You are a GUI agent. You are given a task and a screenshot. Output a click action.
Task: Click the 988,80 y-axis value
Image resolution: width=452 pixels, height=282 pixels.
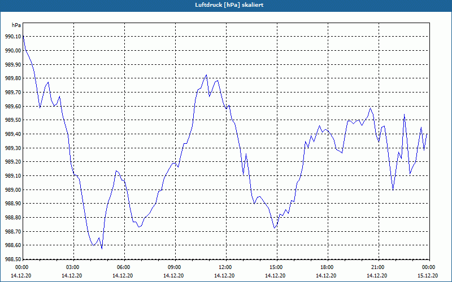point(13,218)
